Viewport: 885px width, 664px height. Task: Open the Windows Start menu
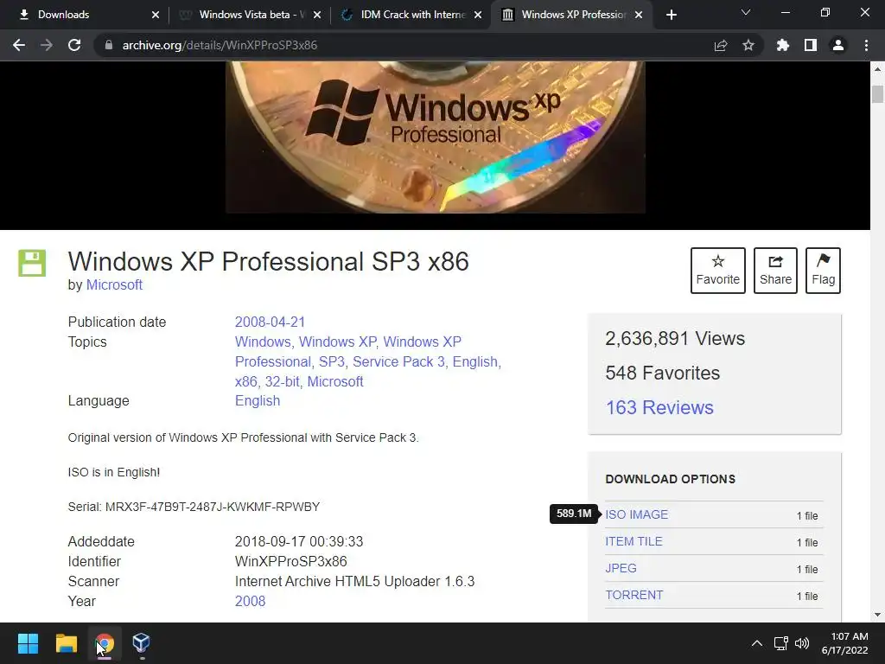(28, 643)
